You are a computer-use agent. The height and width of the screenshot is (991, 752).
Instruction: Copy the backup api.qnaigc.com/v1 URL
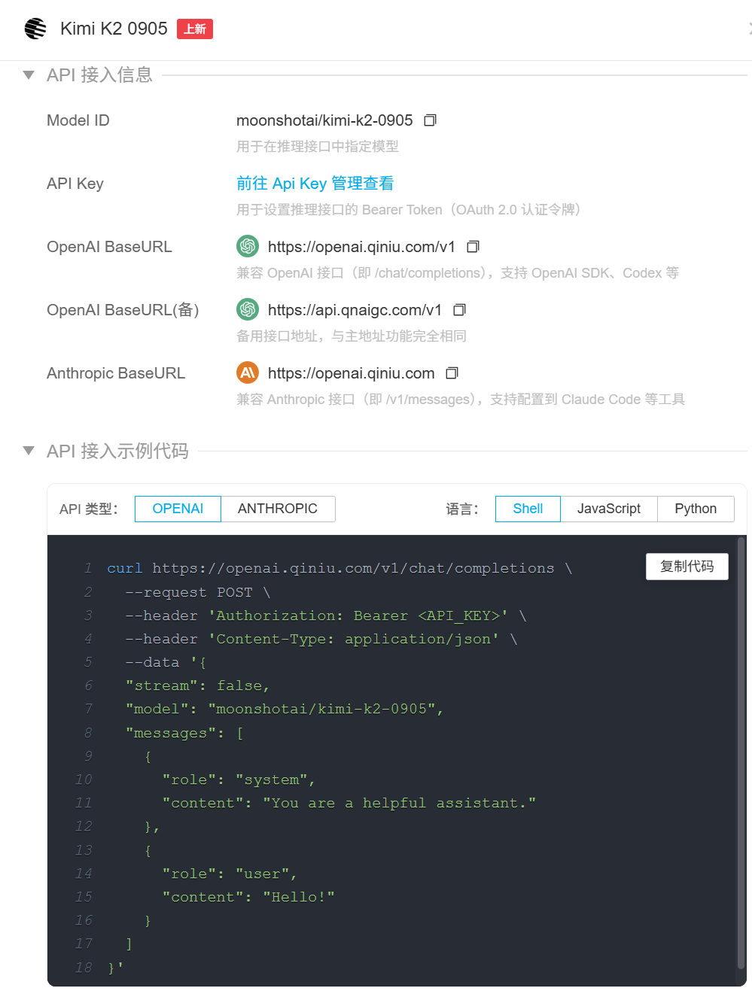click(x=459, y=310)
